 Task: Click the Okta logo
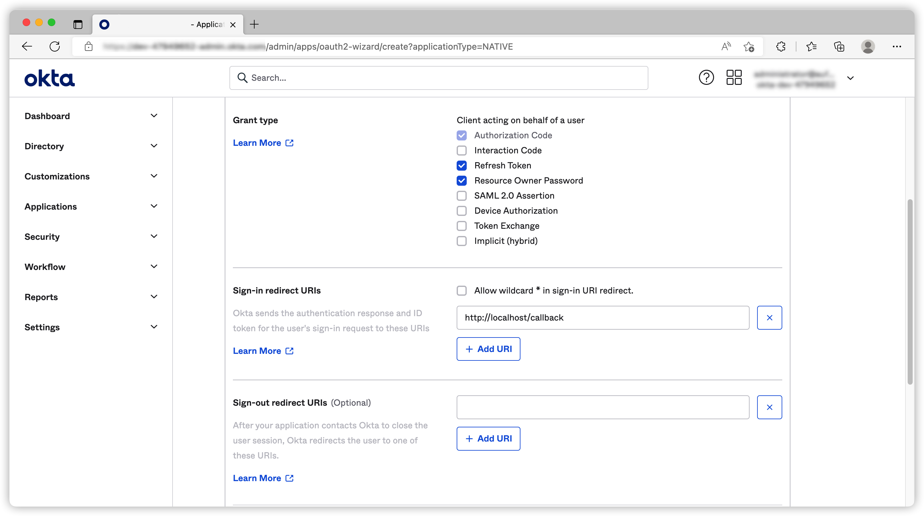click(50, 78)
